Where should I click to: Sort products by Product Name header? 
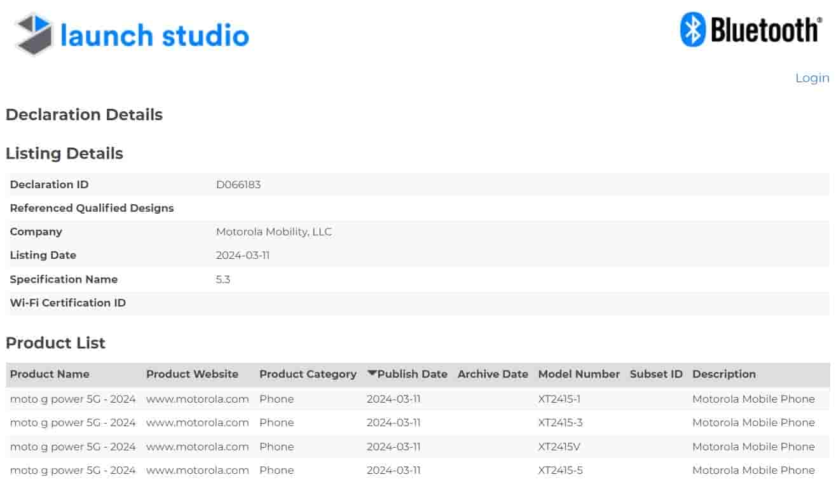(50, 374)
